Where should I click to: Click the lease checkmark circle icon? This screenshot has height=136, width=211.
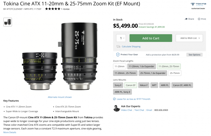(114, 99)
